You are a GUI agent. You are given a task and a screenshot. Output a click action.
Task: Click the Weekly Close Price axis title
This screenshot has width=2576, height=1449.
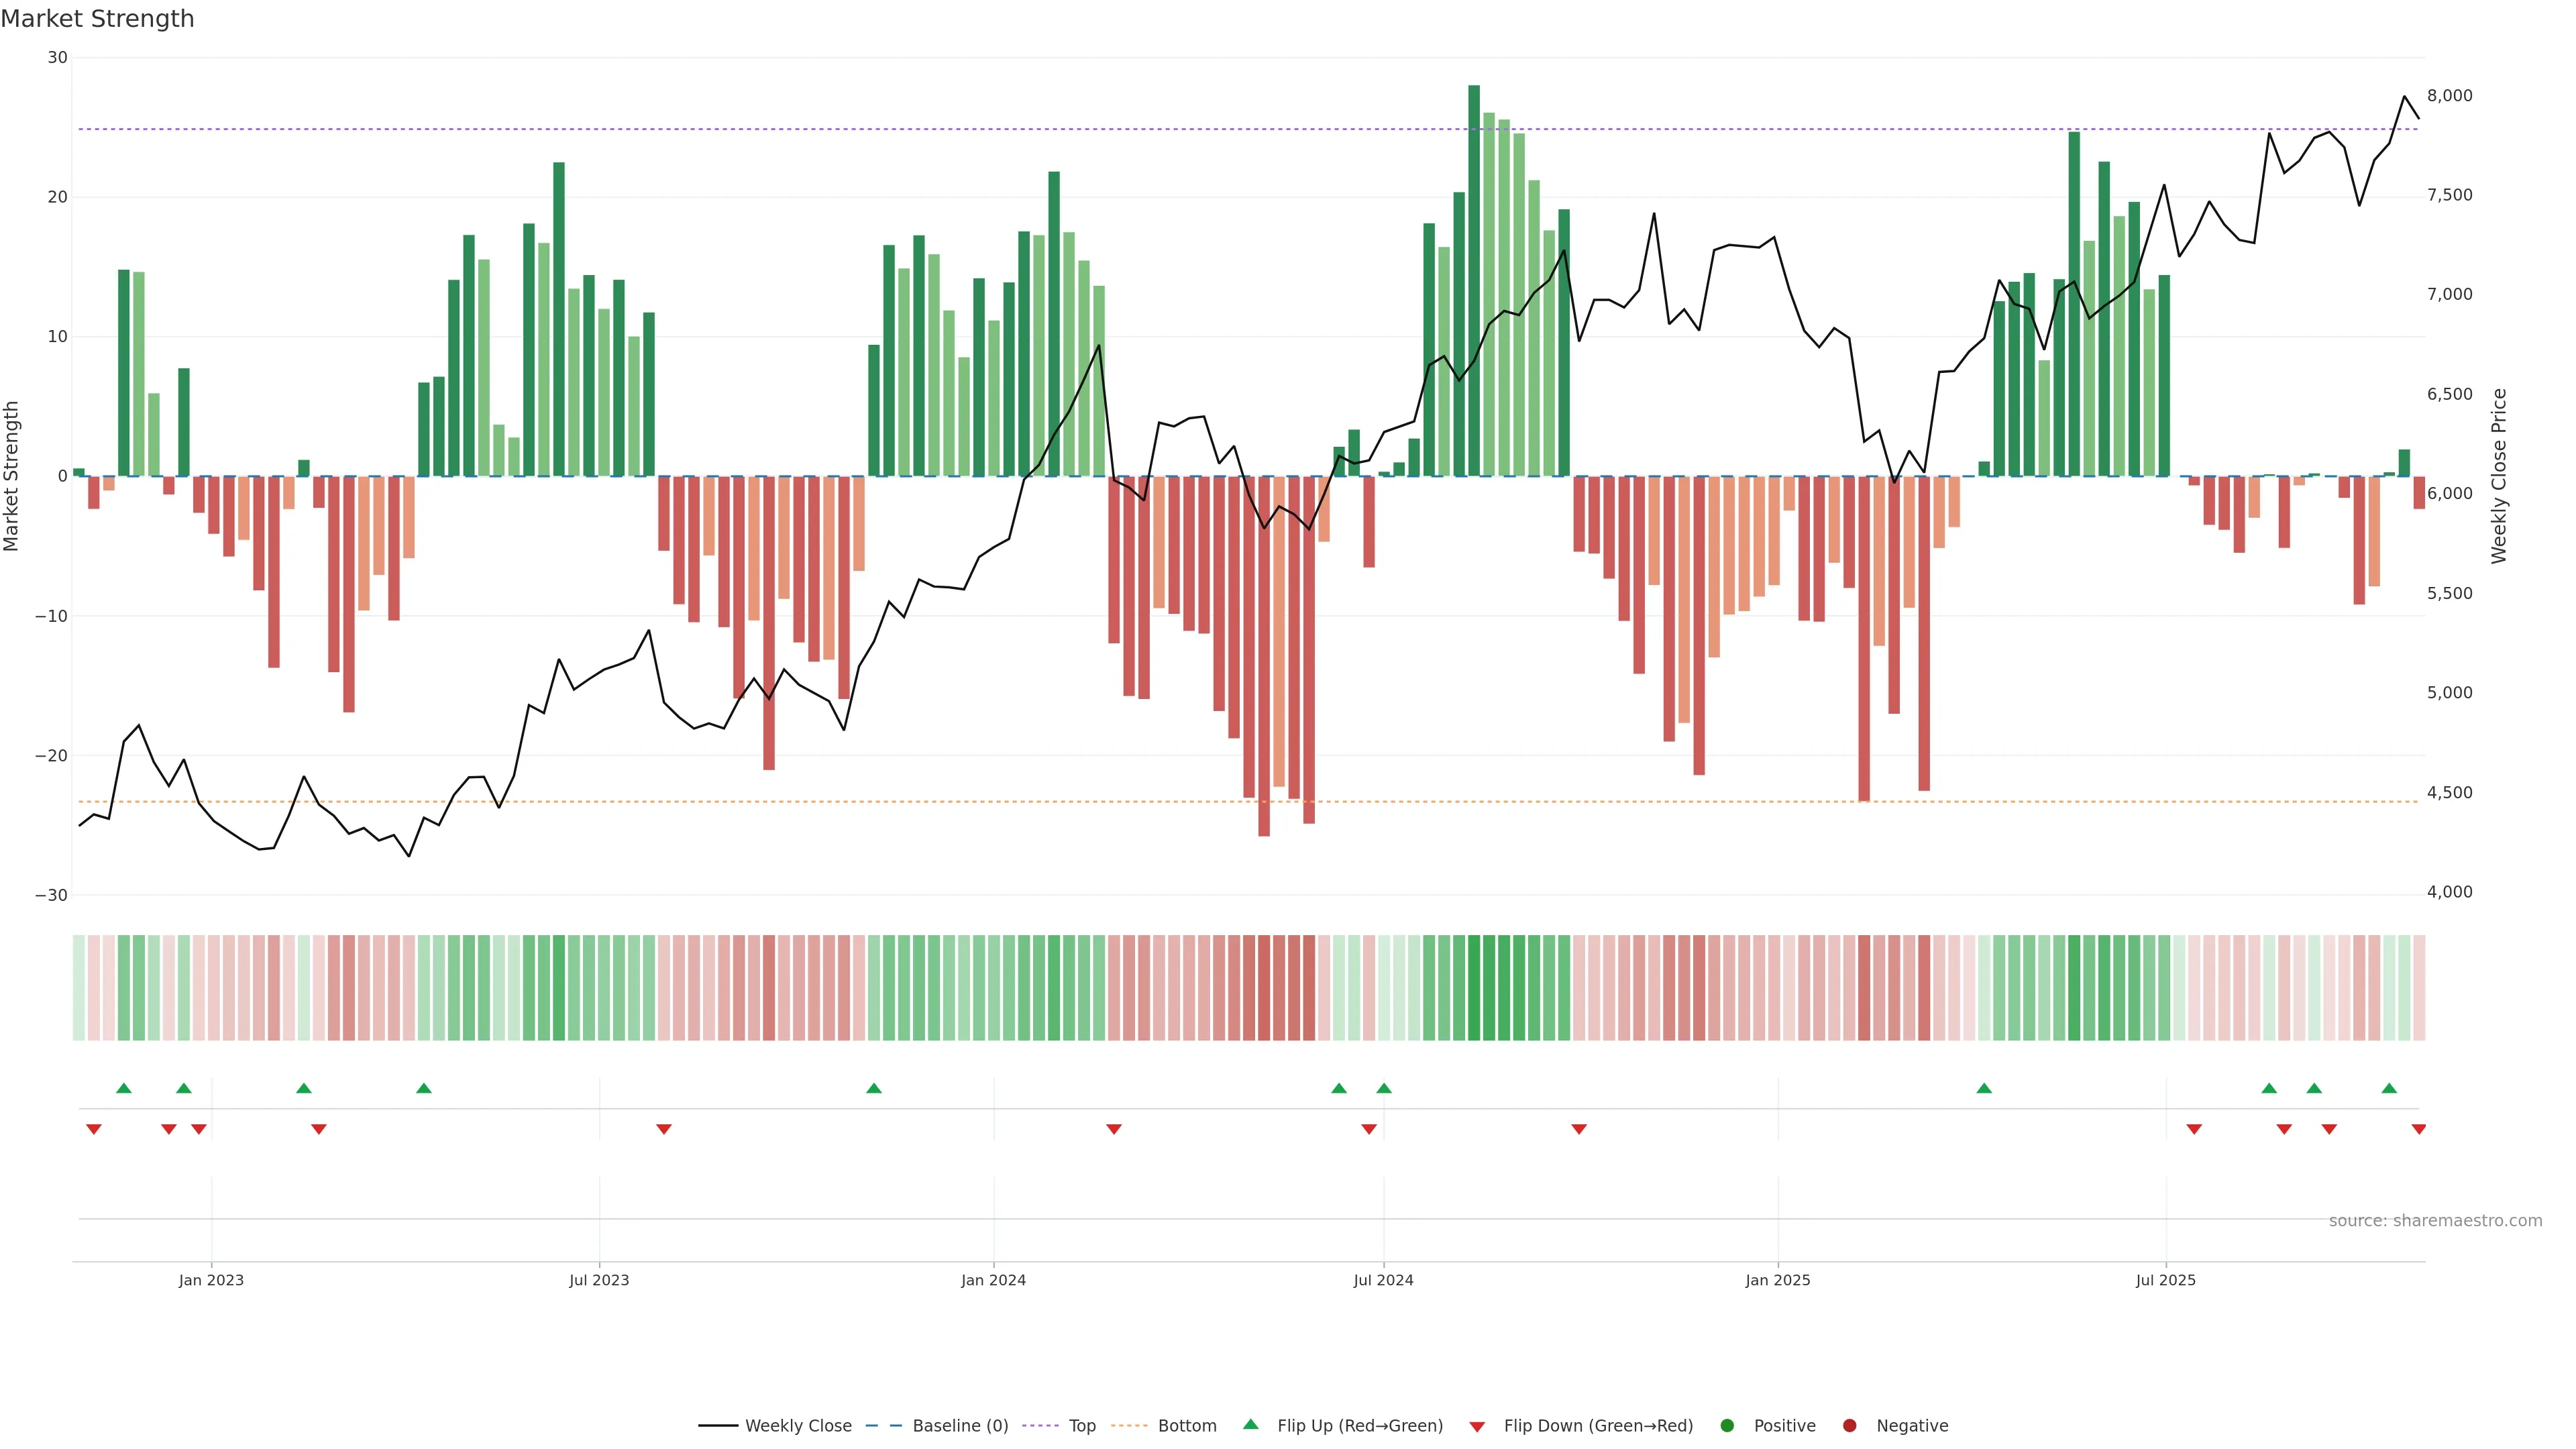pos(2499,476)
